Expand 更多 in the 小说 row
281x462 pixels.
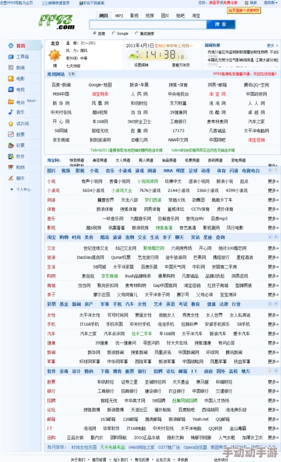[x=273, y=181]
